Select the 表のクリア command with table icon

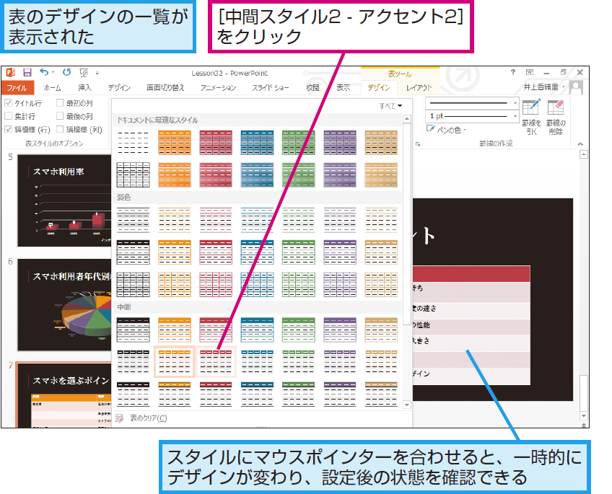[144, 416]
